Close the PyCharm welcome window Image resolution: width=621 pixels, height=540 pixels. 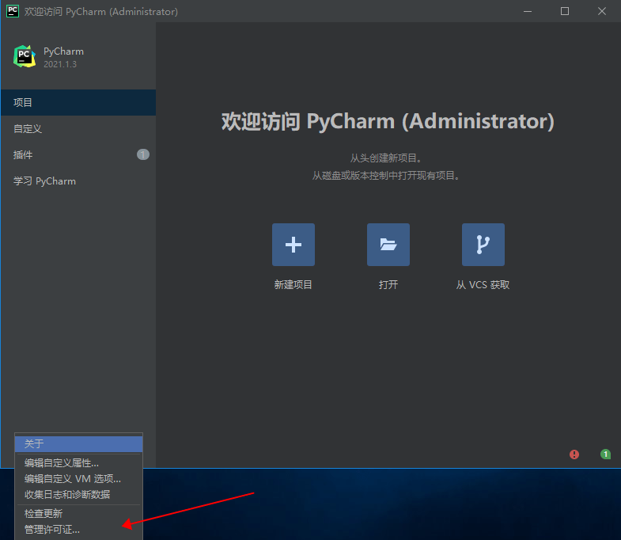(x=602, y=11)
